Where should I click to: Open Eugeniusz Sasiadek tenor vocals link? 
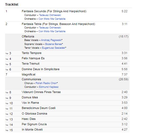coord(53,48)
